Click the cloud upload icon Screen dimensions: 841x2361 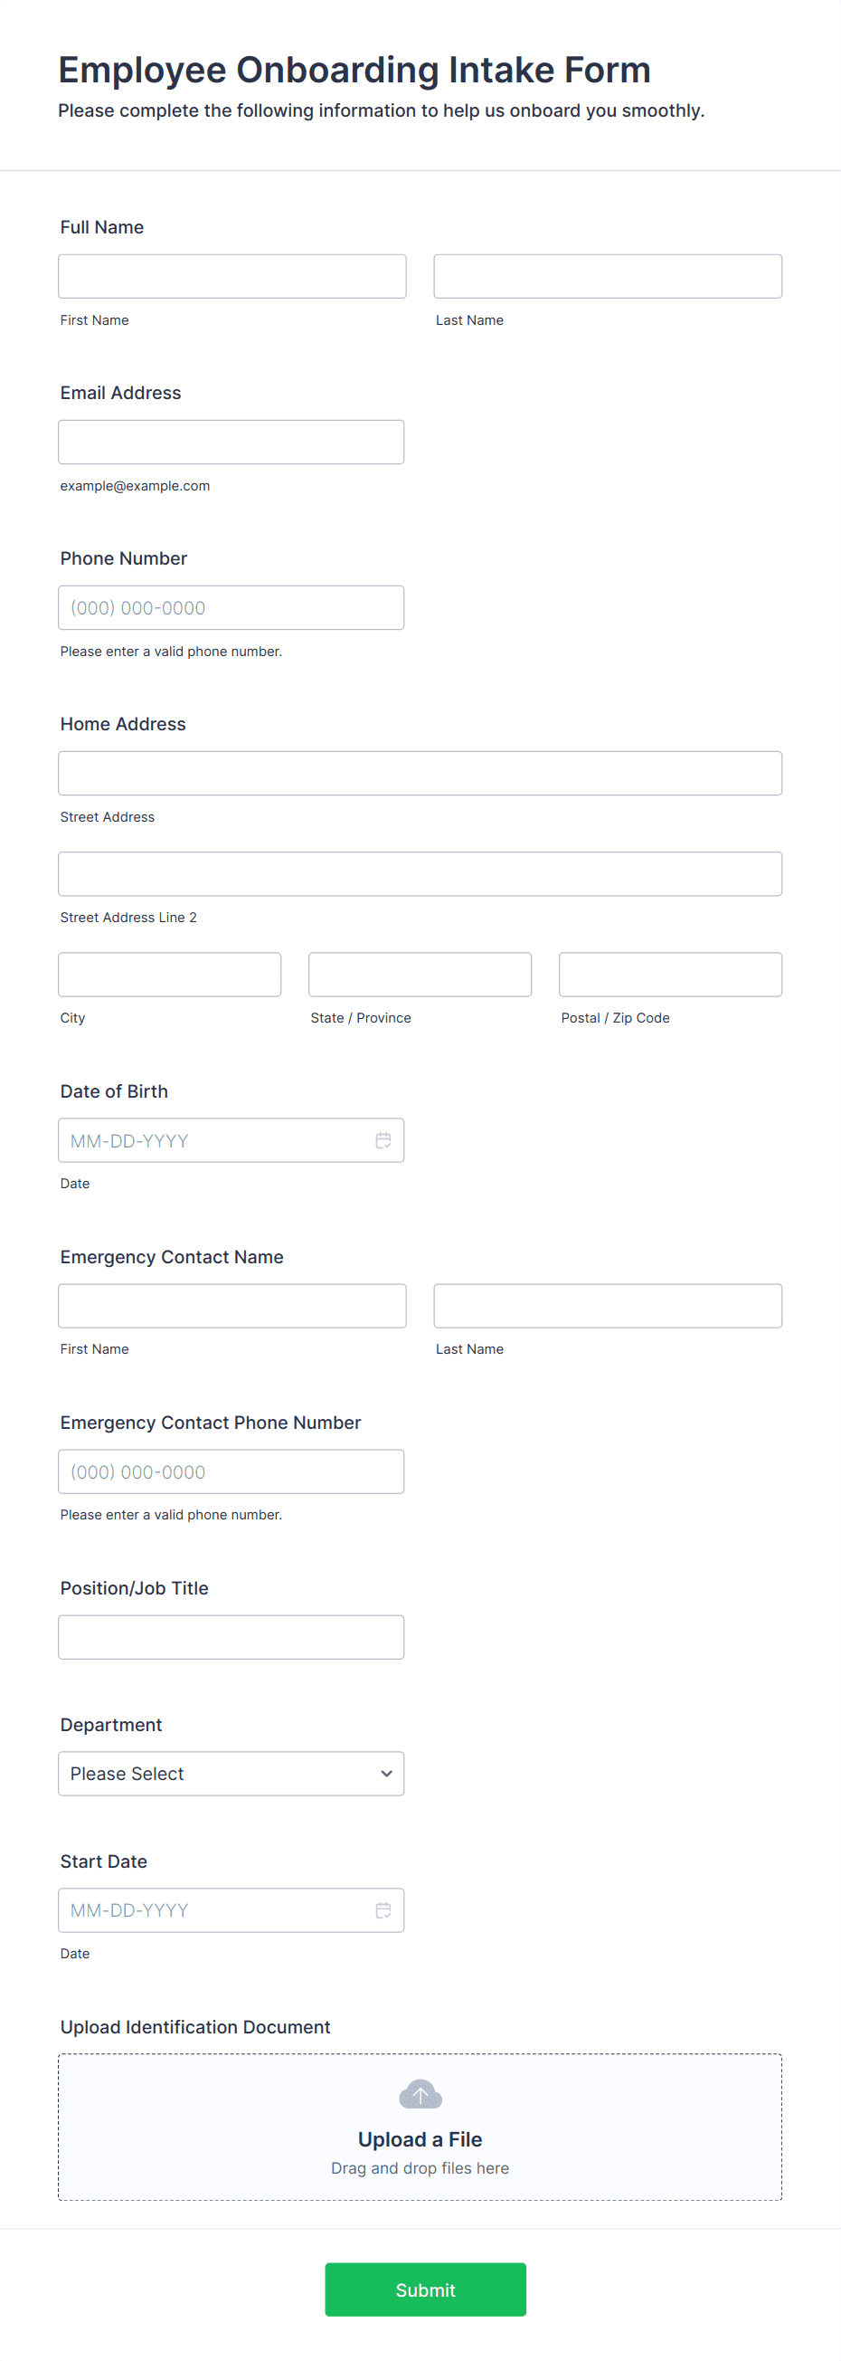coord(420,2094)
